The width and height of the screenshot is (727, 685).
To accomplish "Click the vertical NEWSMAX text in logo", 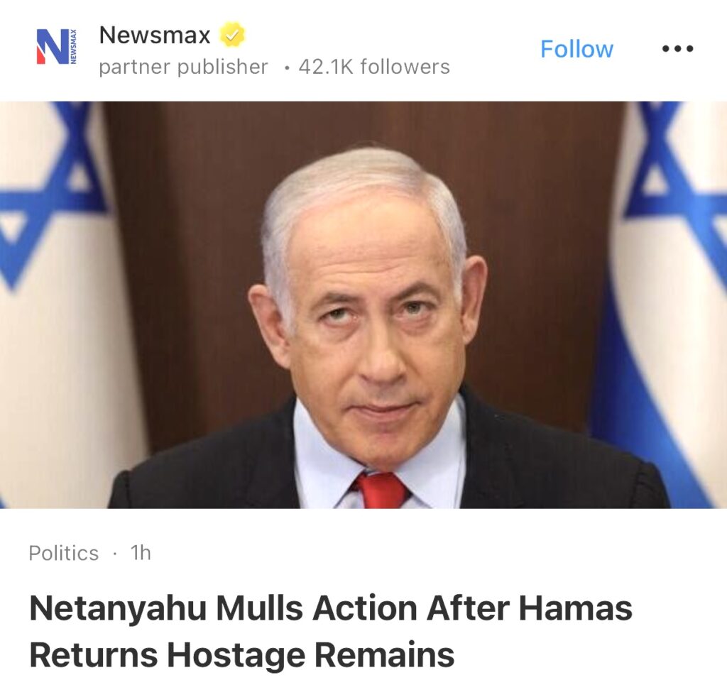I will coord(73,46).
